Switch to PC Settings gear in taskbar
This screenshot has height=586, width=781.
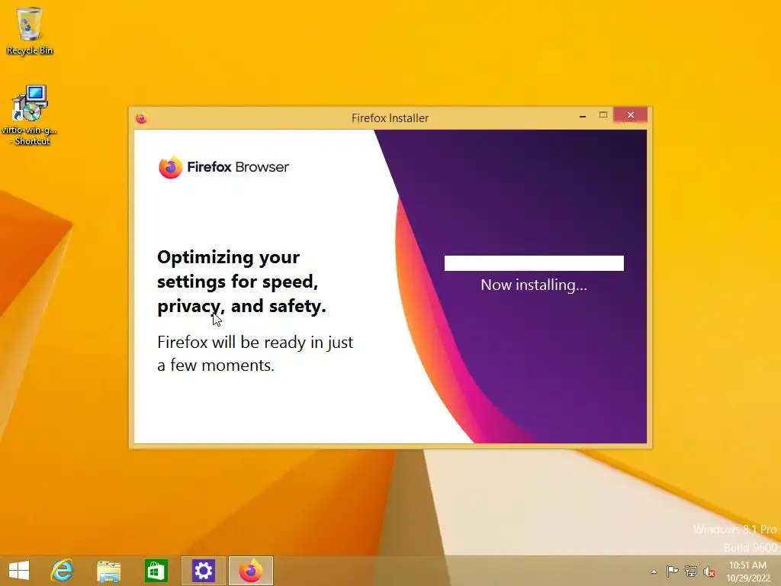(x=203, y=571)
